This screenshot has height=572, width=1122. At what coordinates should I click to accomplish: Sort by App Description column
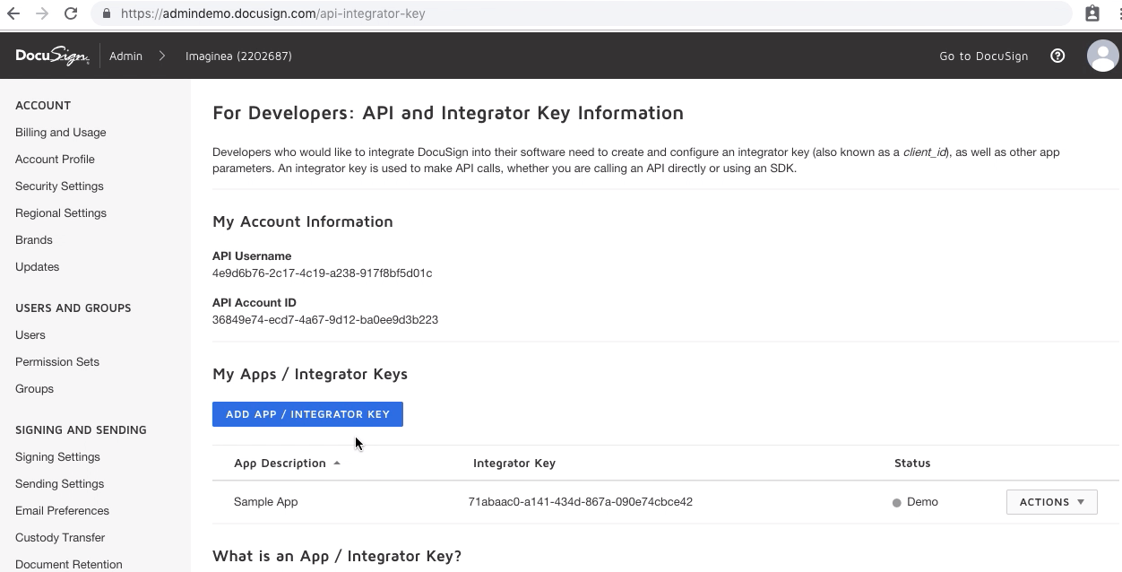click(280, 464)
